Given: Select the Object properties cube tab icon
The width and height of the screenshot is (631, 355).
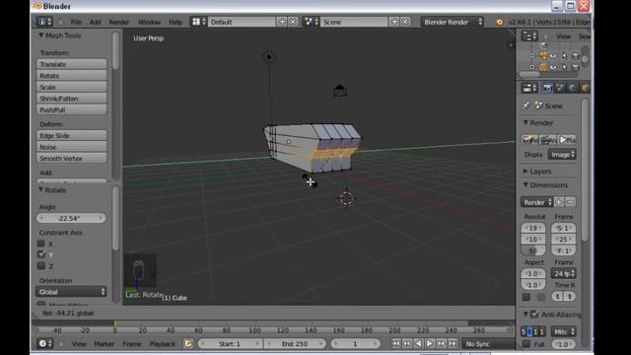Looking at the screenshot, I should click(585, 88).
